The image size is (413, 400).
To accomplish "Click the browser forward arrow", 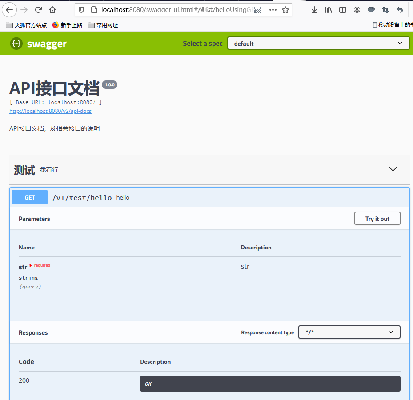I will coord(24,10).
